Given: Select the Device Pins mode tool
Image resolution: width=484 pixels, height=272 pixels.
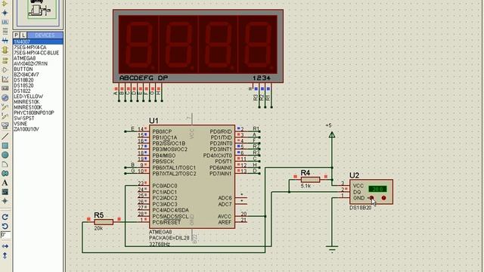Looking at the screenshot, I should pos(5,70).
